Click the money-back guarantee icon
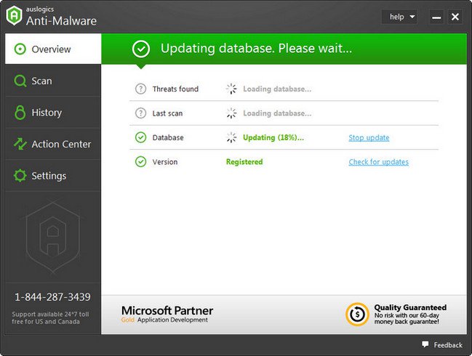 click(x=357, y=314)
